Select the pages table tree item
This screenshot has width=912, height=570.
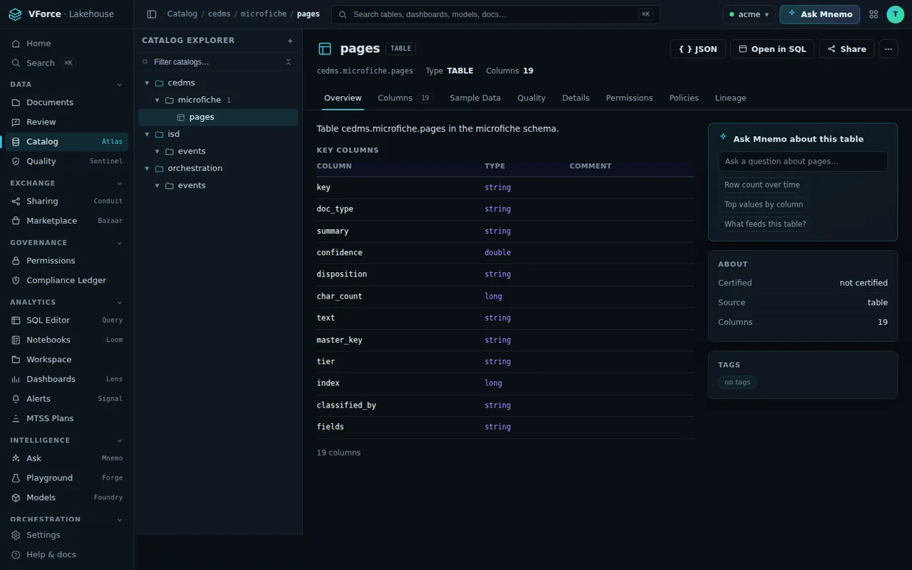pos(218,117)
